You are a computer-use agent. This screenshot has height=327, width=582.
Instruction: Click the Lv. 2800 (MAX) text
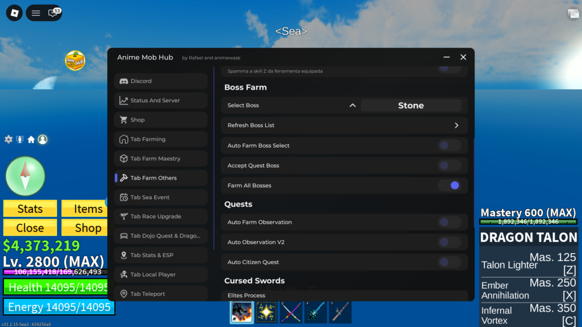coord(53,261)
